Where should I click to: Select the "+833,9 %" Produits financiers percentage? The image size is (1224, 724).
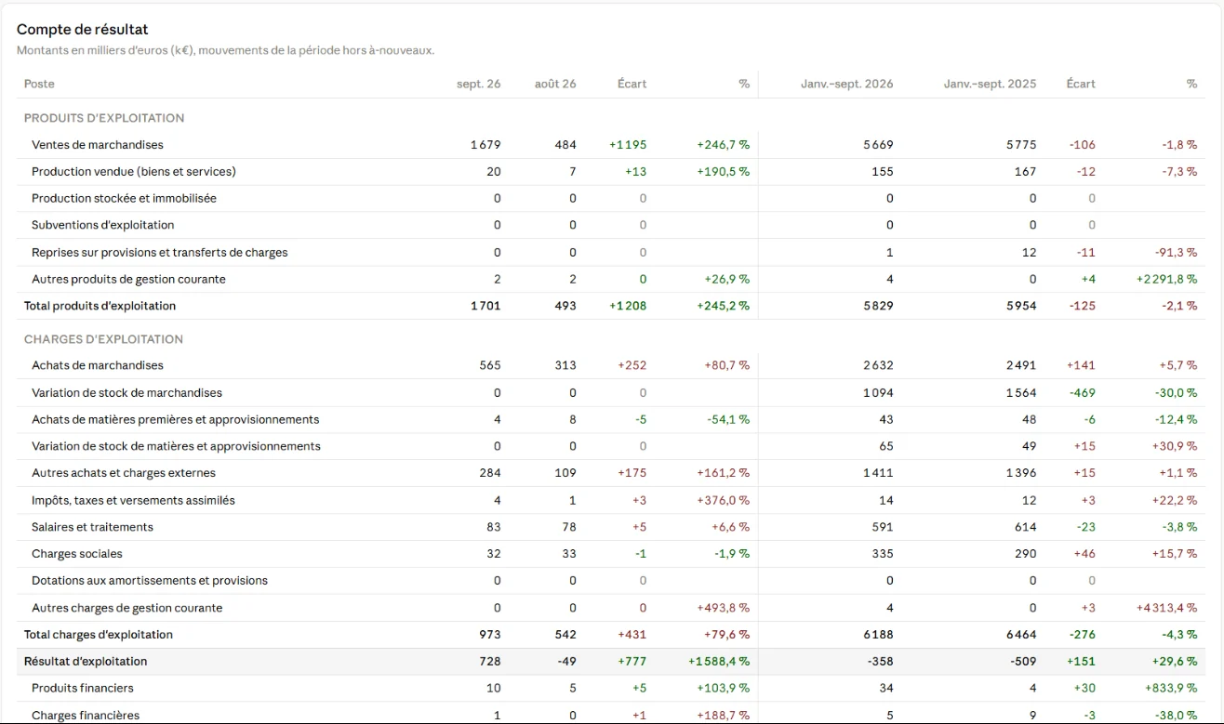click(x=1172, y=689)
